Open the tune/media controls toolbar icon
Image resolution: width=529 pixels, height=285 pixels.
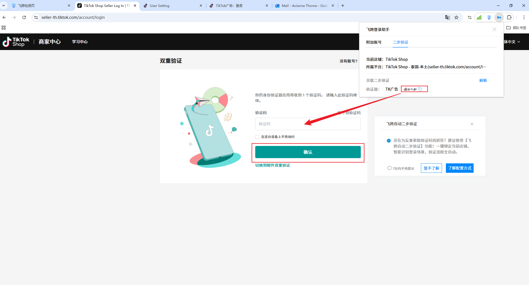[470, 17]
